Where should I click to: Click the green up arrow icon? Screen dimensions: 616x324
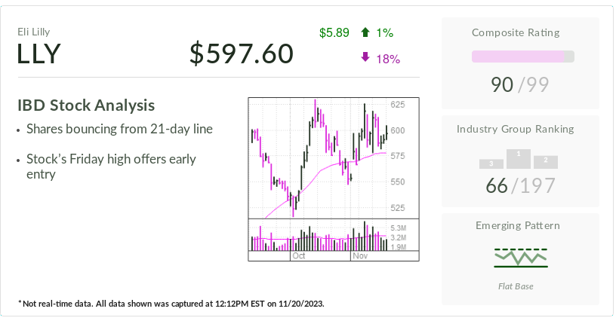pyautogui.click(x=365, y=32)
